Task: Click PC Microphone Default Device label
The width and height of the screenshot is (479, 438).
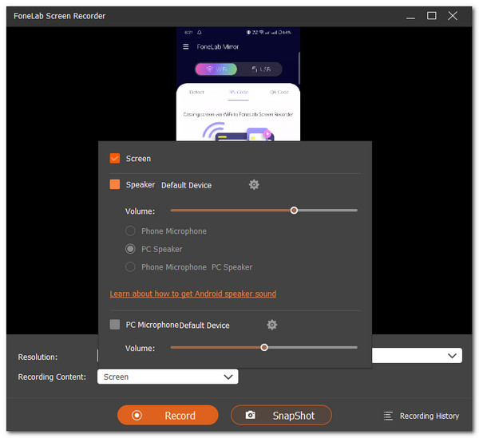Action: click(x=204, y=326)
